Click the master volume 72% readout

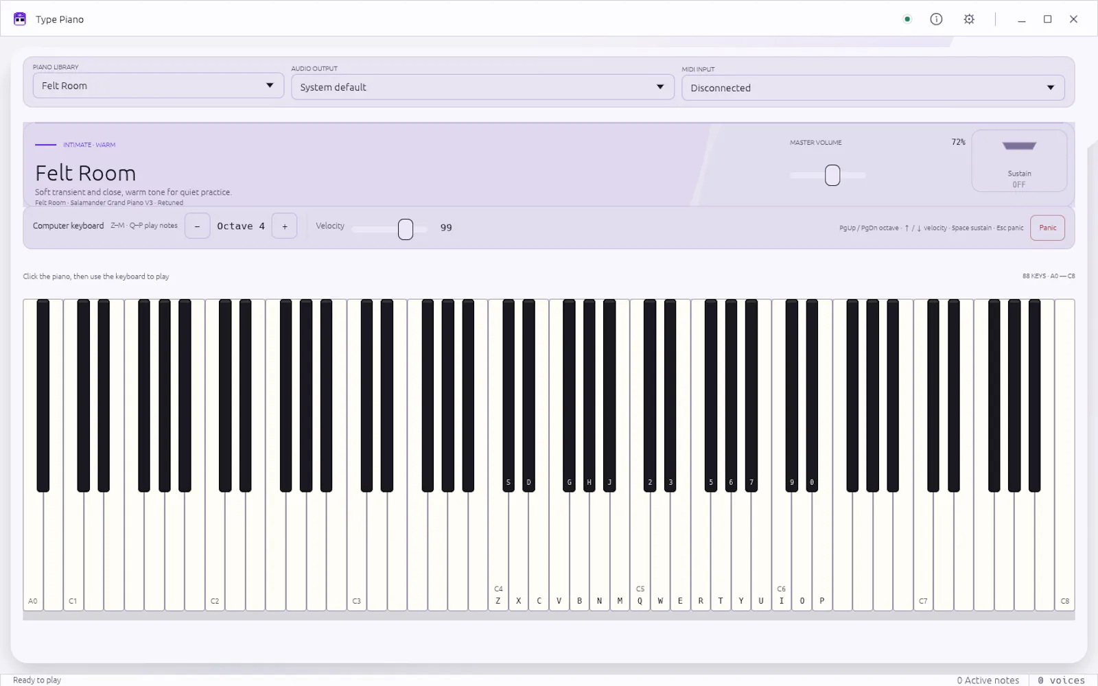pos(958,142)
